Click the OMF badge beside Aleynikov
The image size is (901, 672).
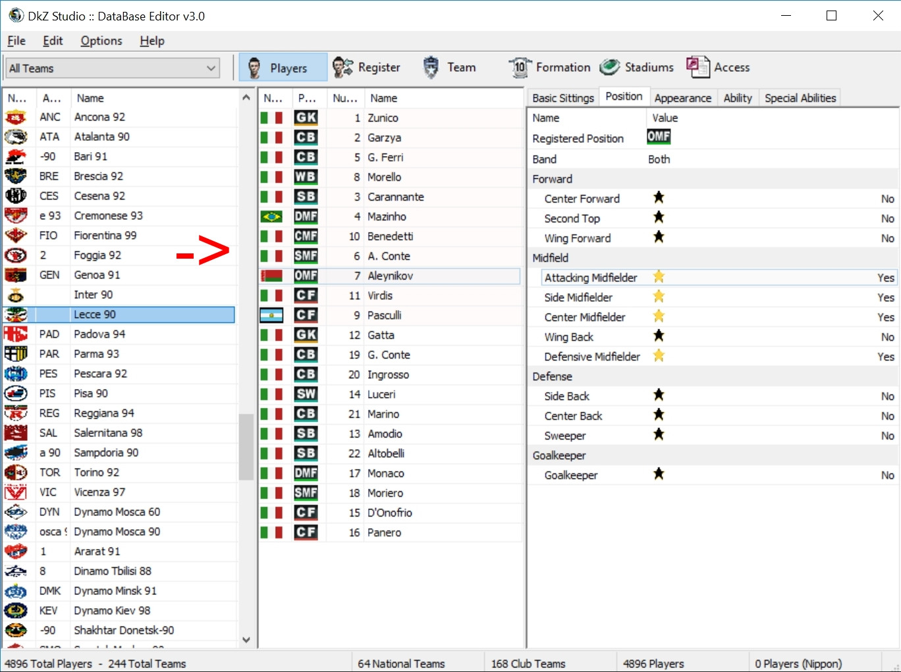click(306, 276)
